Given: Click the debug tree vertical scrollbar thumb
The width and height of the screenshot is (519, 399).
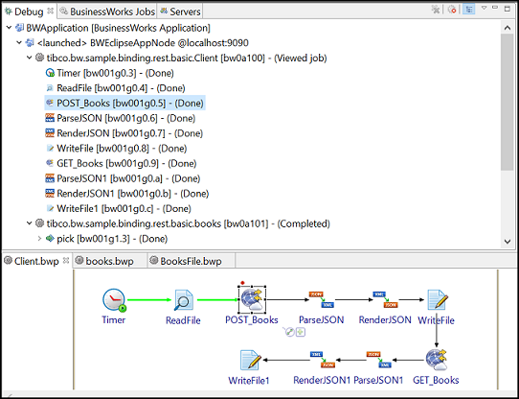Looking at the screenshot, I should pos(508,103).
